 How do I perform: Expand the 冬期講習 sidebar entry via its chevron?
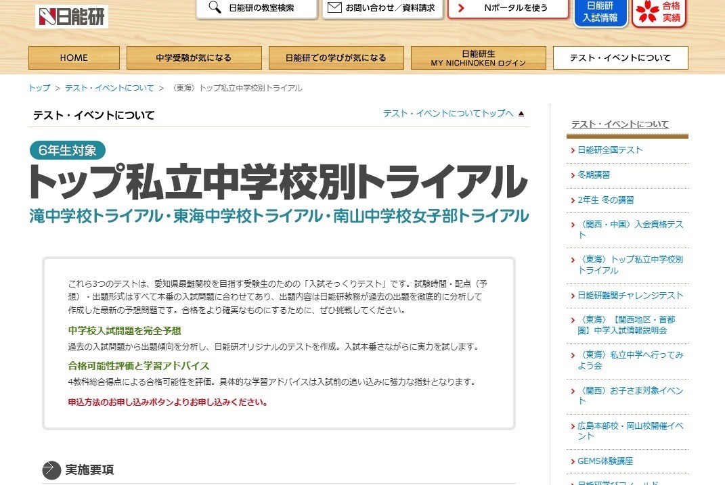[574, 175]
